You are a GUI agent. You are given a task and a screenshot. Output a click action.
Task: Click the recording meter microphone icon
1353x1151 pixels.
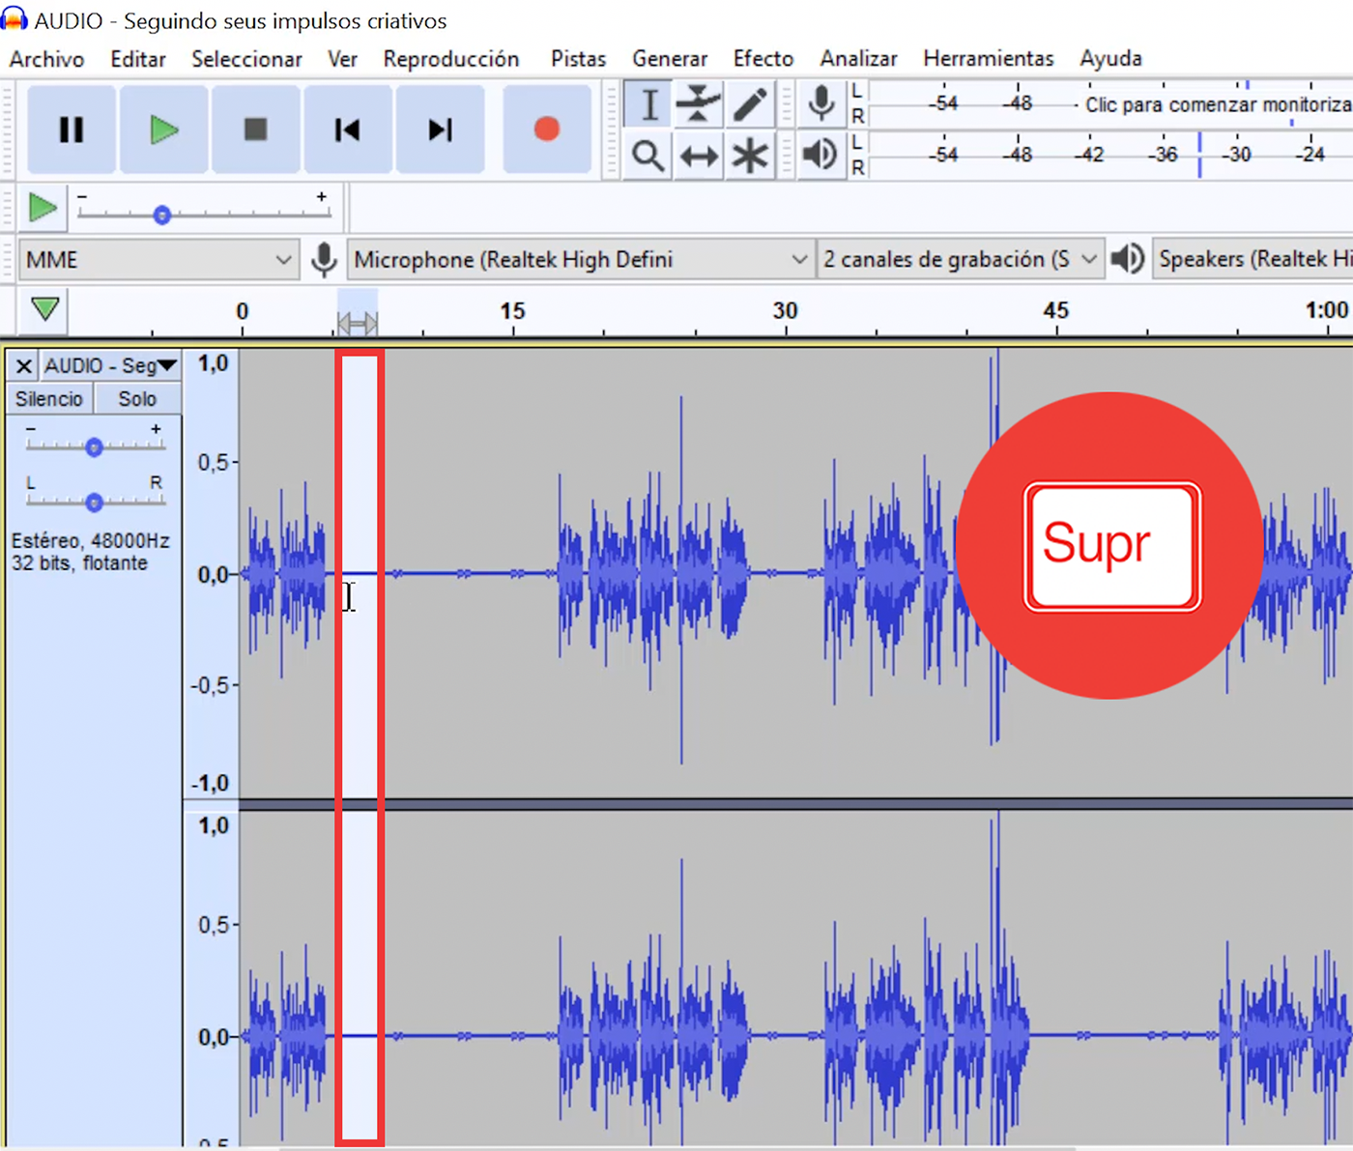click(821, 103)
